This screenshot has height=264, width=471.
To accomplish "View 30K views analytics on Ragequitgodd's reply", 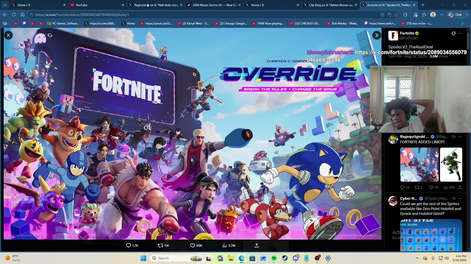I will 449,187.
